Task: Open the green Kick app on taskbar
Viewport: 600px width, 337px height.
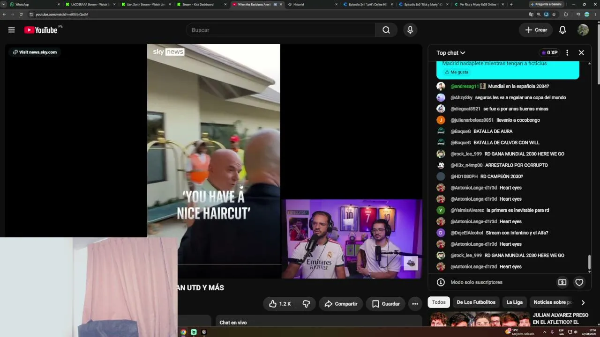Action: [194, 332]
